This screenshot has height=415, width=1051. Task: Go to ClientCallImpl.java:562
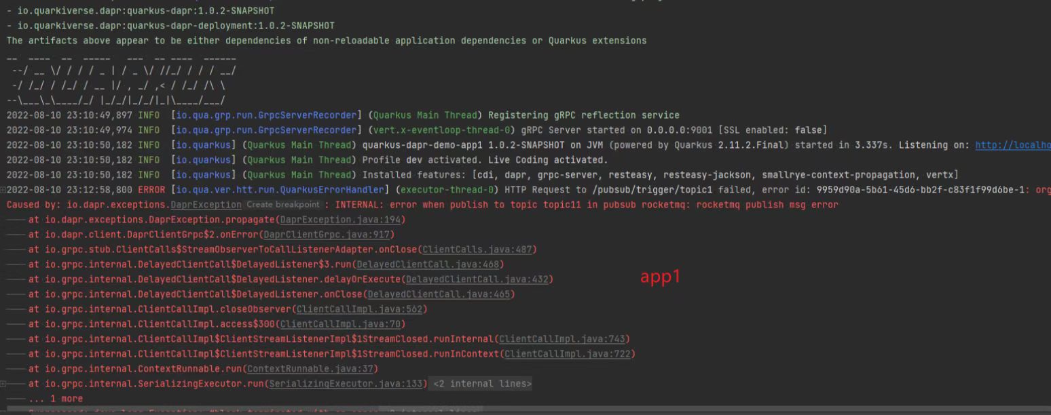[360, 309]
